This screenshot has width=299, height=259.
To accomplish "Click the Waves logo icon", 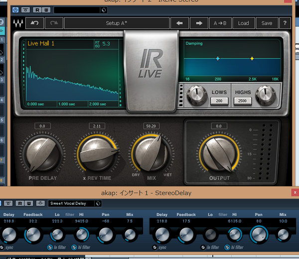I will pos(18,23).
